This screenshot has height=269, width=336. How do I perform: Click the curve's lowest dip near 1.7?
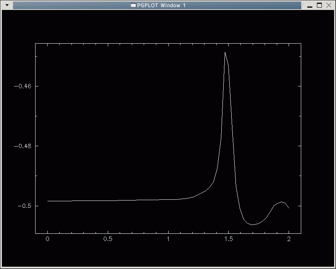point(252,225)
